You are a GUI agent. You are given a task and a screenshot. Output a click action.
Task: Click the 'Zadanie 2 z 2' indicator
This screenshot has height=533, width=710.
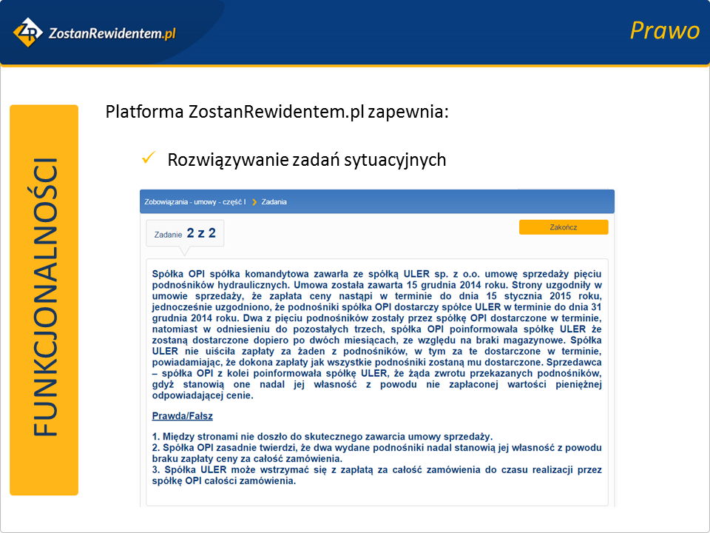point(185,233)
